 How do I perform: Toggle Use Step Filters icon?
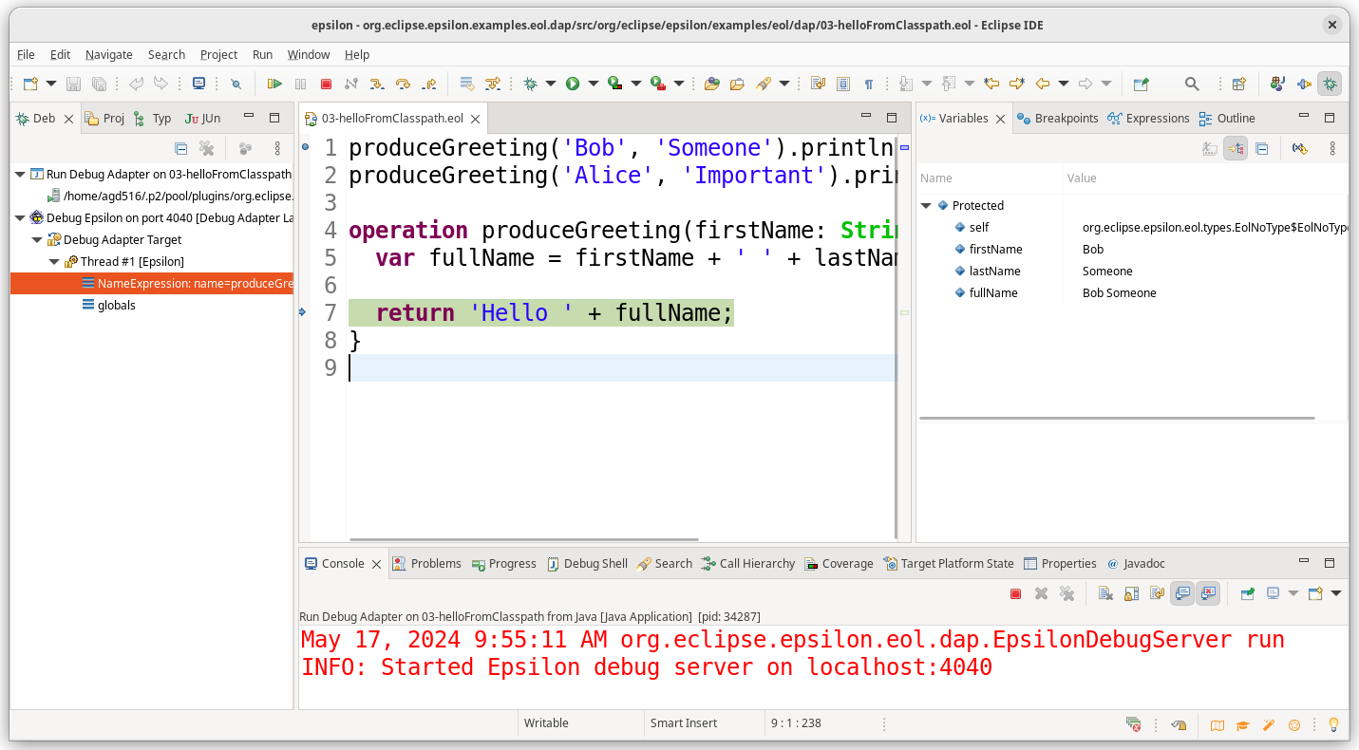492,84
